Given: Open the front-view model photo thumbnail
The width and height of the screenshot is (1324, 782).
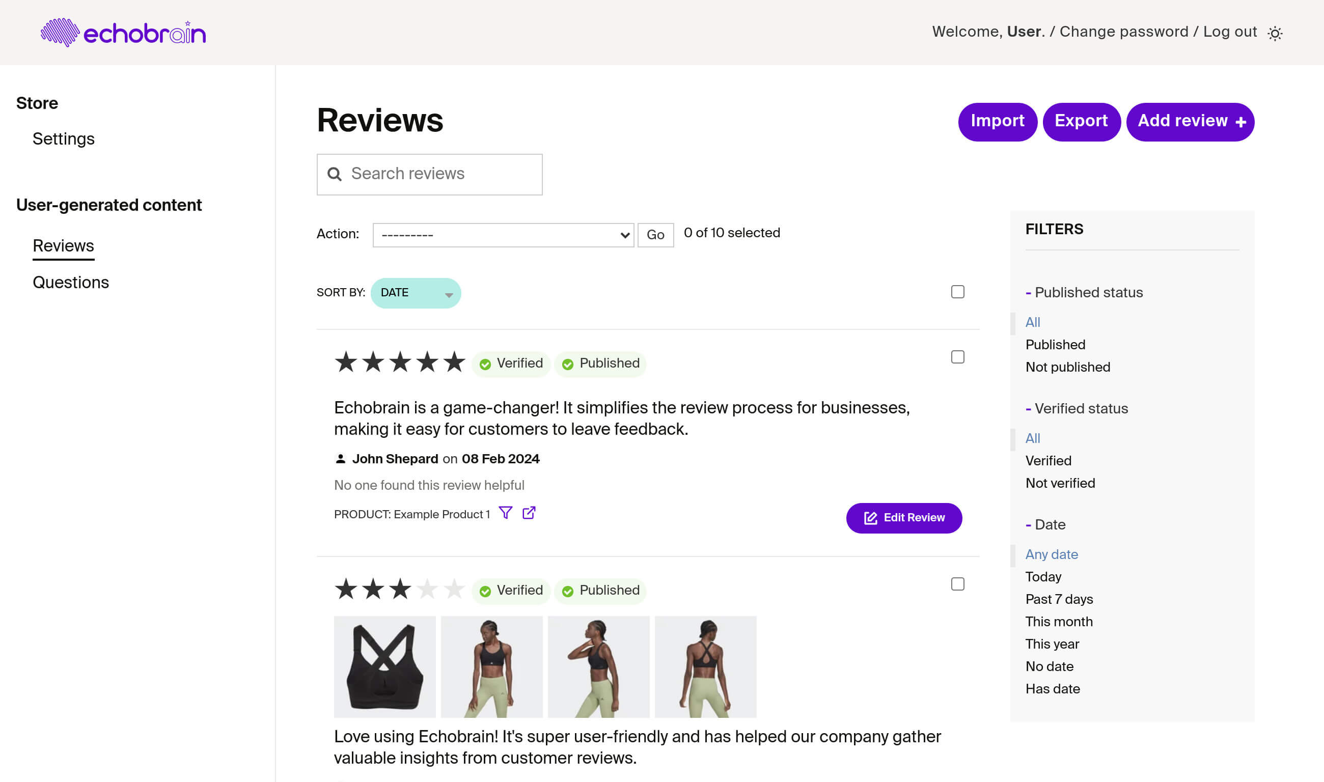Looking at the screenshot, I should [492, 666].
